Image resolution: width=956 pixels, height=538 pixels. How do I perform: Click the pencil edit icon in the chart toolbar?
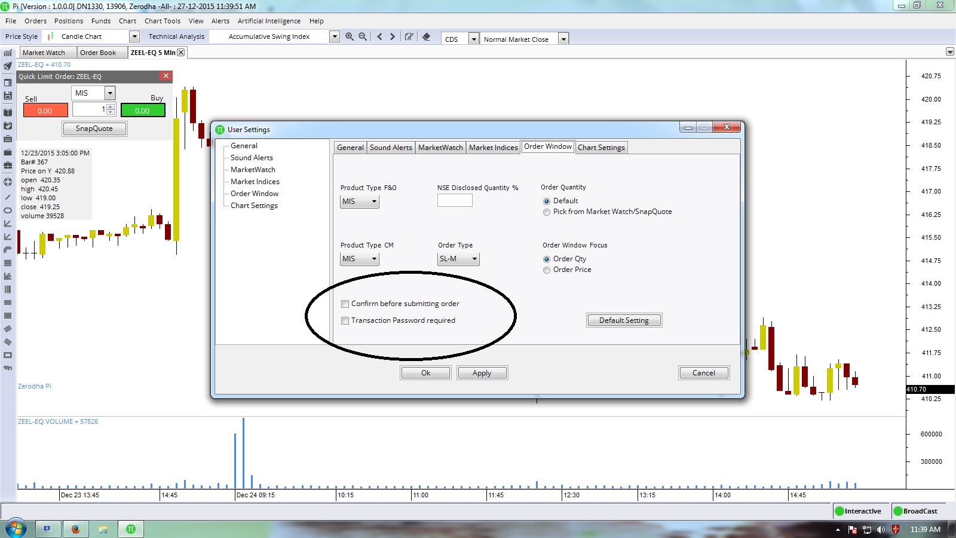pos(409,36)
